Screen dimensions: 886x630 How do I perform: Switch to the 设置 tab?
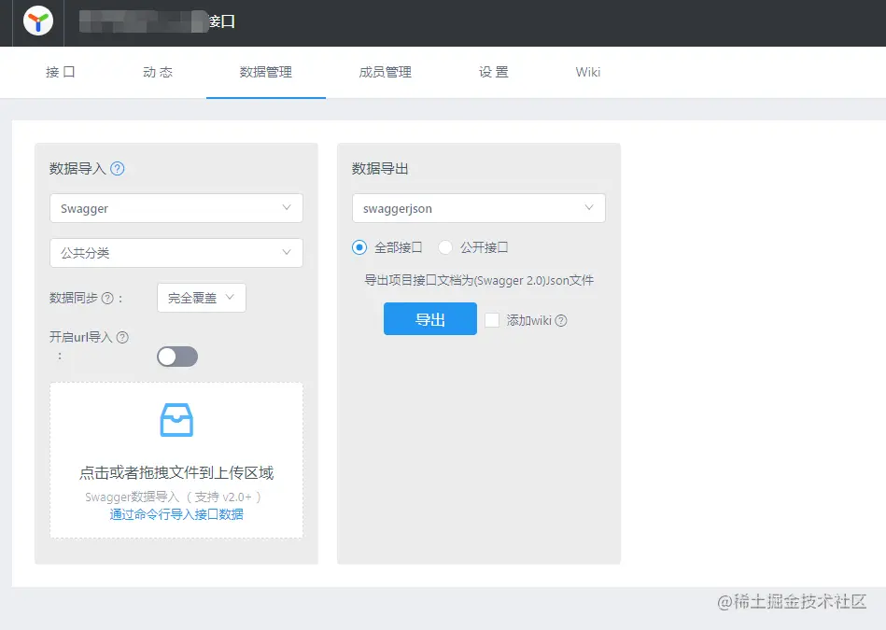point(494,72)
